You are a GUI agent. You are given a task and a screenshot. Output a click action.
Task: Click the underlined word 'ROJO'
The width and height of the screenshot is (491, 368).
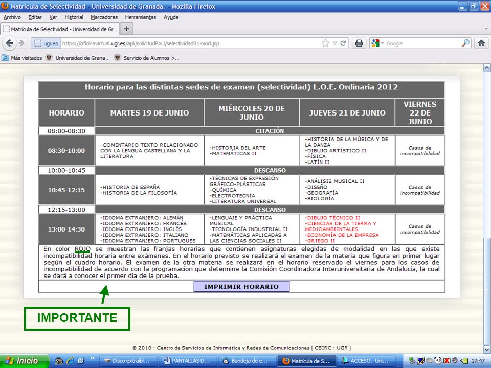[82, 249]
